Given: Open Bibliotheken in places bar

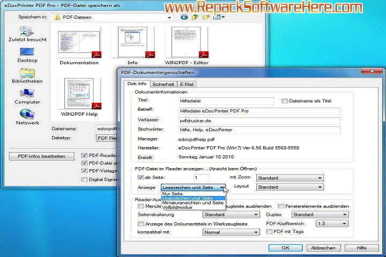Looking at the screenshot, I should point(27,75).
